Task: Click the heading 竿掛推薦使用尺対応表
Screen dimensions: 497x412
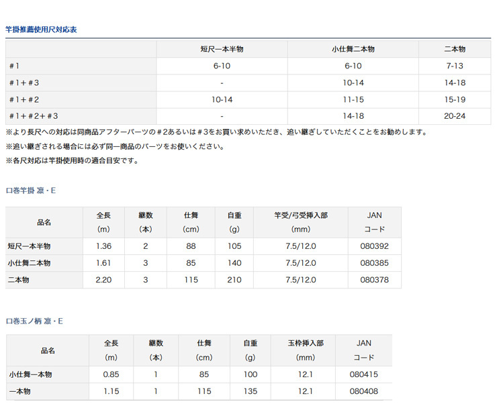Action: point(41,30)
